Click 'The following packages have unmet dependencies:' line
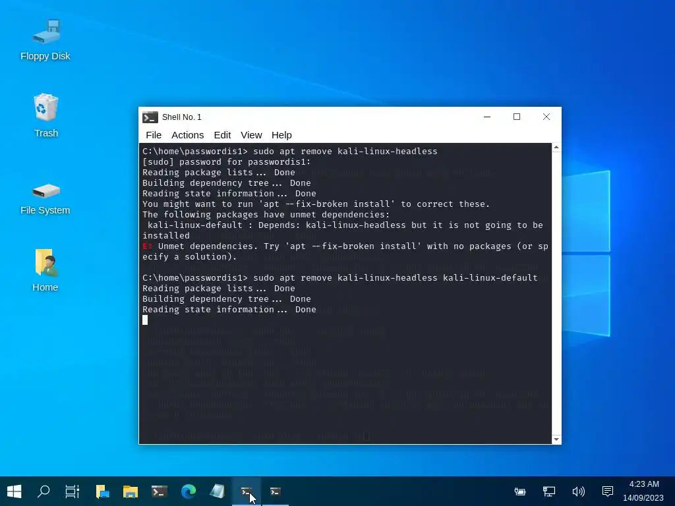This screenshot has height=506, width=675. point(266,214)
